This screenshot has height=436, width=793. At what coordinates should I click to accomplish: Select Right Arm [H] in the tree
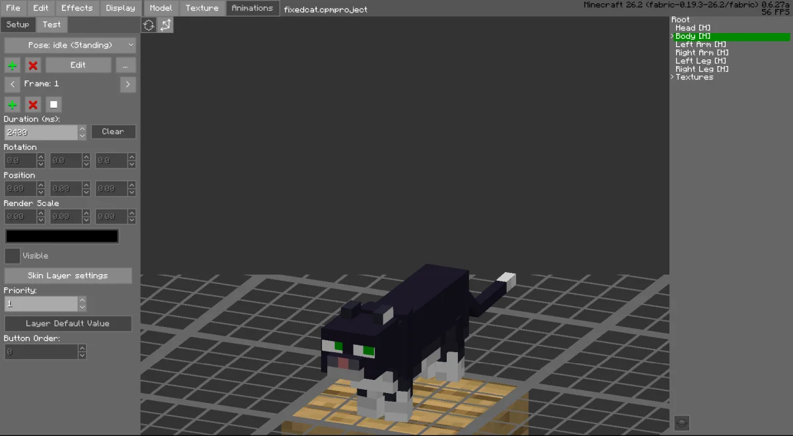pos(702,53)
